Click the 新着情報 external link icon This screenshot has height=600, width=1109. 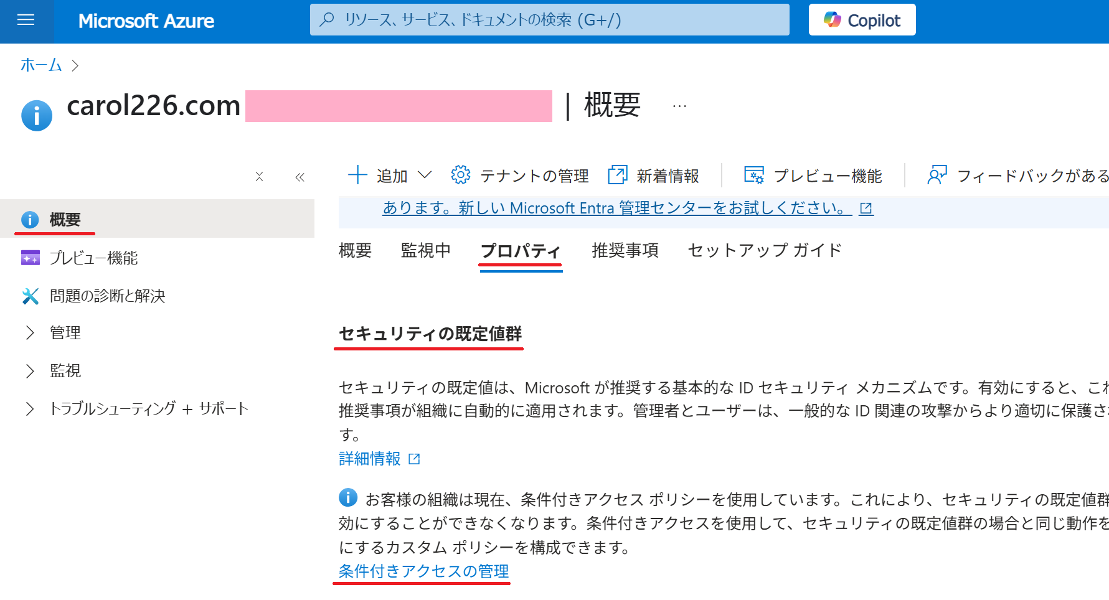point(618,176)
